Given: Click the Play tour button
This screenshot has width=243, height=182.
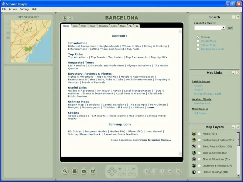Looking at the screenshot, I should coord(147,171).
